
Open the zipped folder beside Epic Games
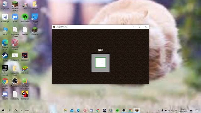pos(15,68)
